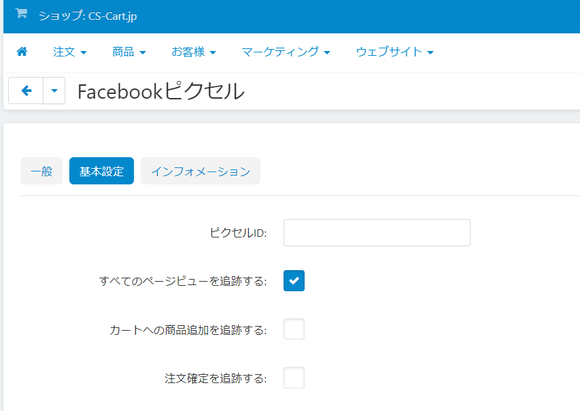The height and width of the screenshot is (411, 580).
Task: Switch to the インフォメーション tab
Action: tap(201, 171)
